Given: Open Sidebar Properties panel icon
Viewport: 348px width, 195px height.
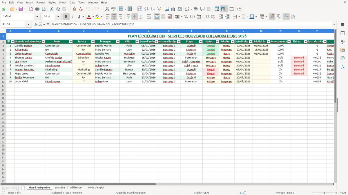Looking at the screenshot, I should pos(343,34).
